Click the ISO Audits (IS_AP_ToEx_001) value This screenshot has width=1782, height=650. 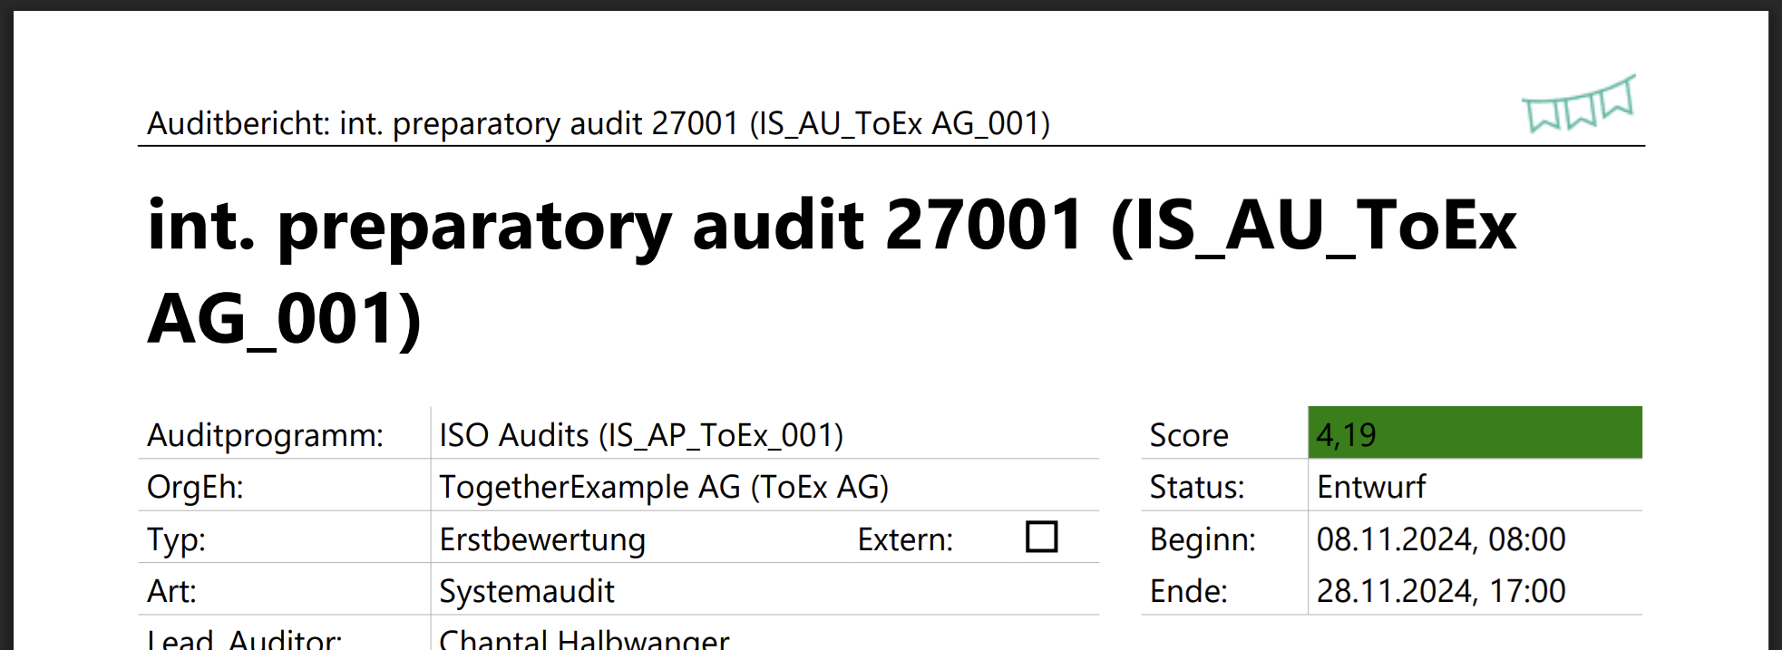pos(640,435)
